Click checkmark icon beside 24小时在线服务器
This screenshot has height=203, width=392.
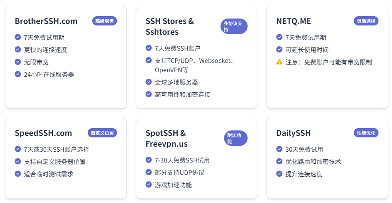click(18, 74)
